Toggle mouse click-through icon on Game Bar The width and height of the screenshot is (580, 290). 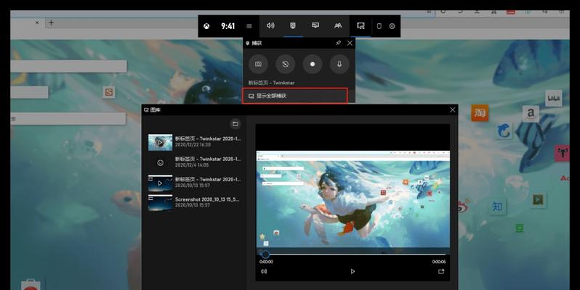point(379,26)
